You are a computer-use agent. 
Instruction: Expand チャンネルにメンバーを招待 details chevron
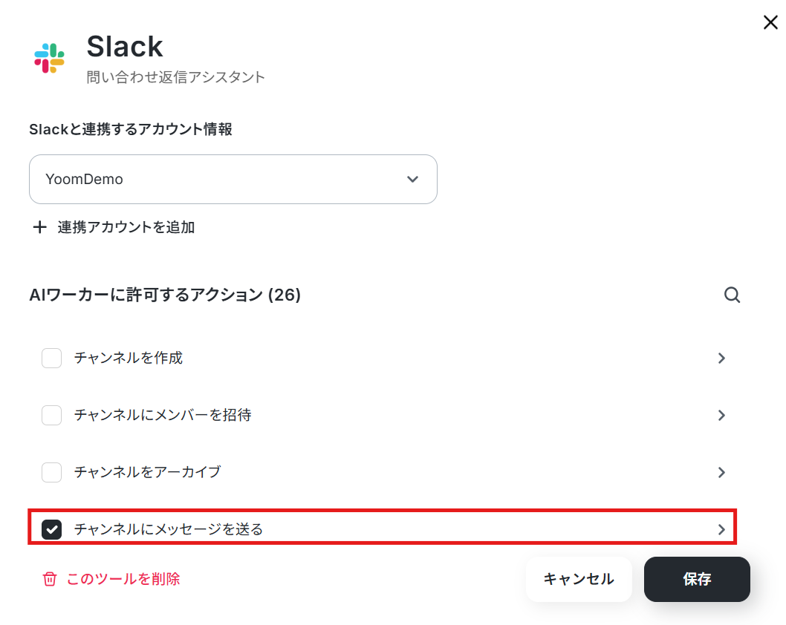pyautogui.click(x=721, y=415)
